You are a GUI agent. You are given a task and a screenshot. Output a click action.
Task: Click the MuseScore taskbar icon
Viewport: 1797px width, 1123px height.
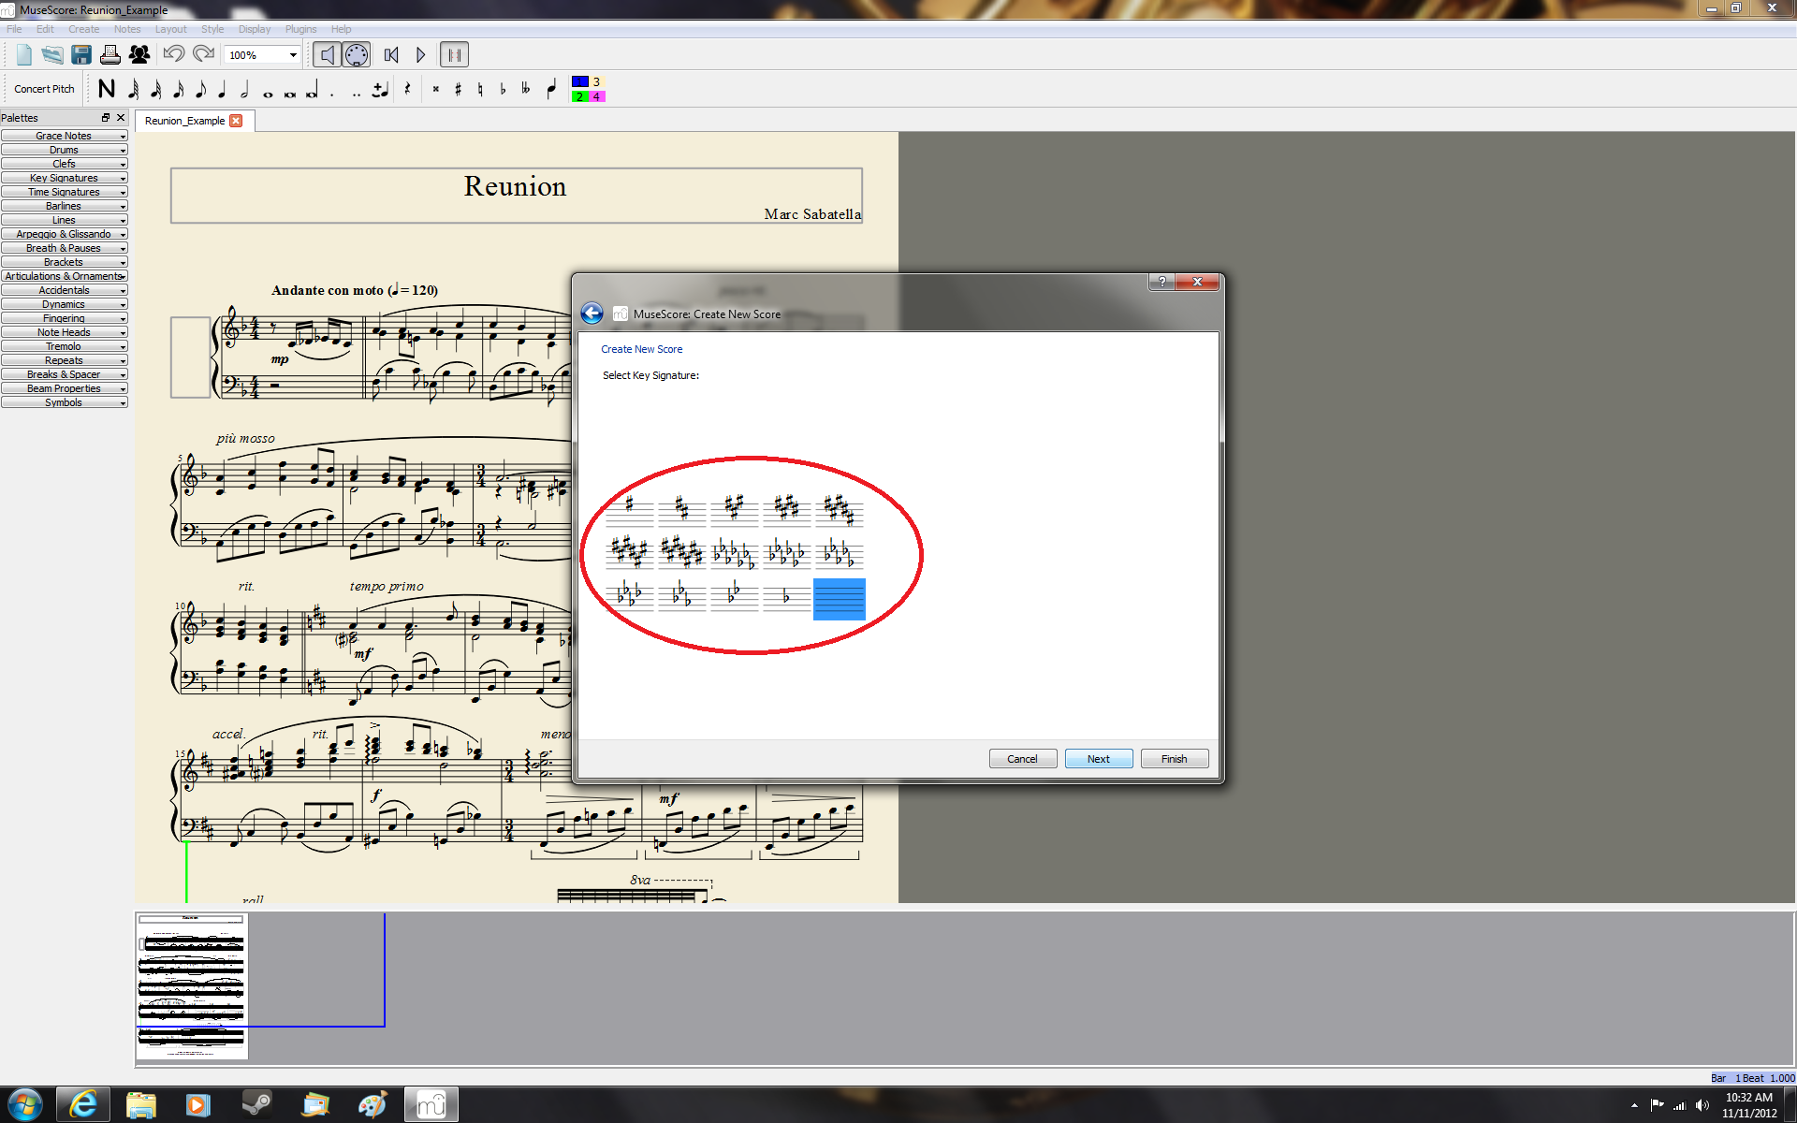431,1099
